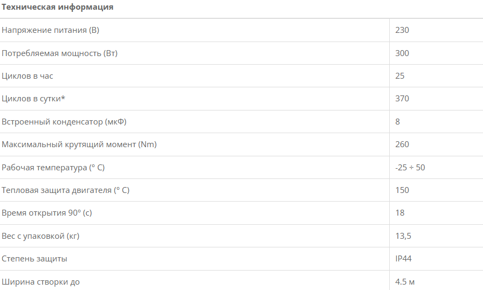Viewport: 483px width, 290px height.
Task: Select the "Время открытия 90° (с)" label
Action: pyautogui.click(x=47, y=213)
